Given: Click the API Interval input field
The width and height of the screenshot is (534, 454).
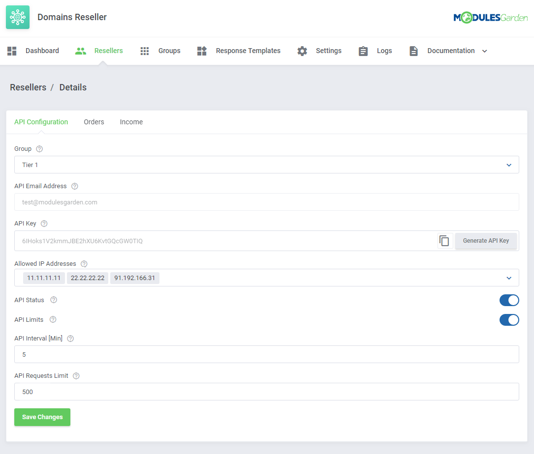Looking at the screenshot, I should [267, 355].
